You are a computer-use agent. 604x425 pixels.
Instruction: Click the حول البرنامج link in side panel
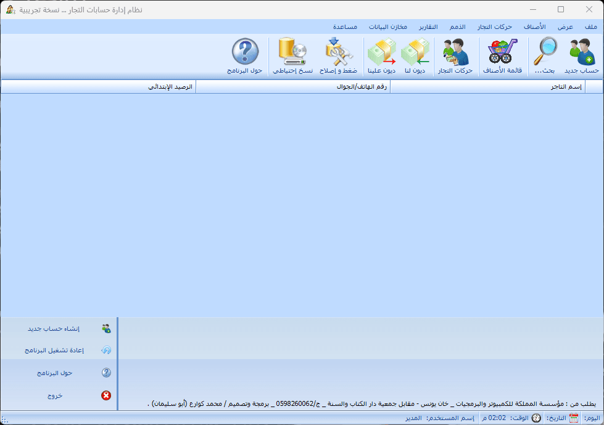[54, 373]
